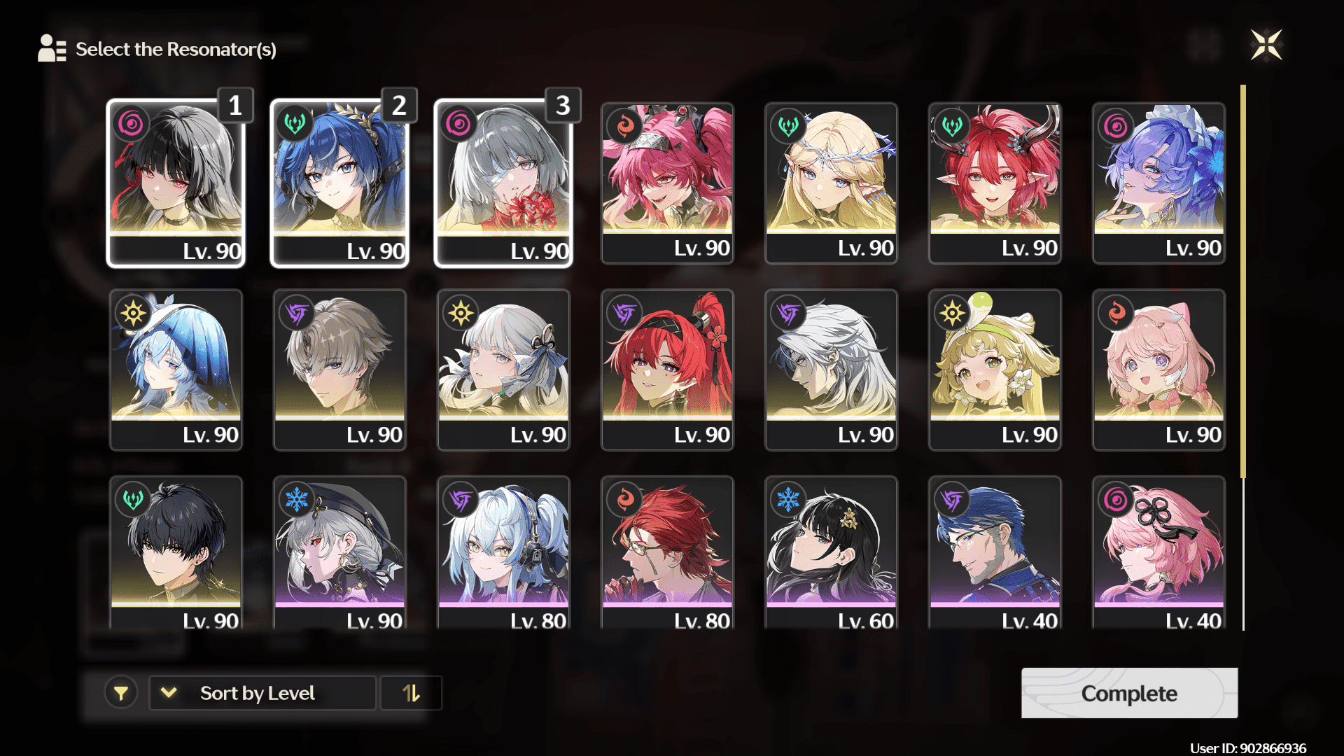Expand the Sort by Level dropdown
This screenshot has height=756, width=1344.
click(x=262, y=693)
